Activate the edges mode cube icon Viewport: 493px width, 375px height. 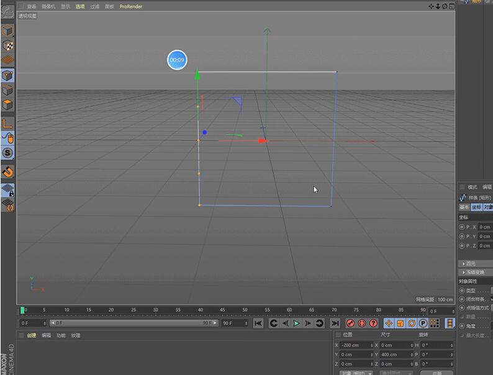[8, 90]
